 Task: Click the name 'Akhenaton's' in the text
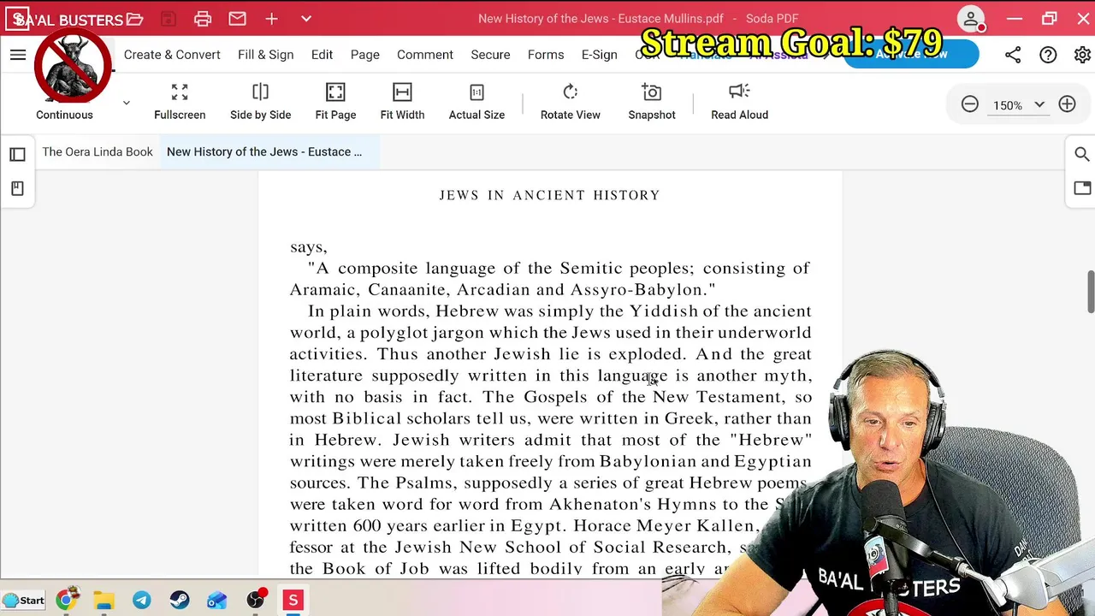pyautogui.click(x=600, y=504)
